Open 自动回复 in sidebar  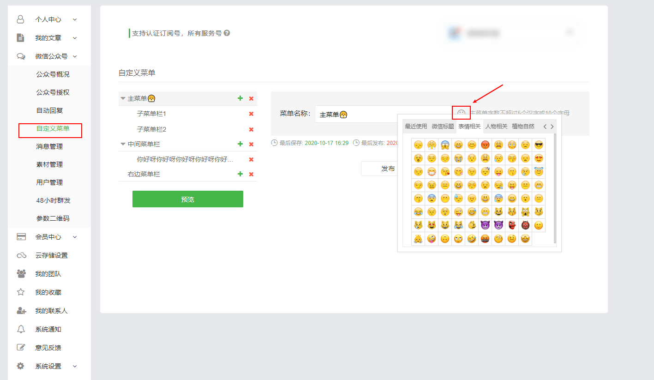pos(49,110)
